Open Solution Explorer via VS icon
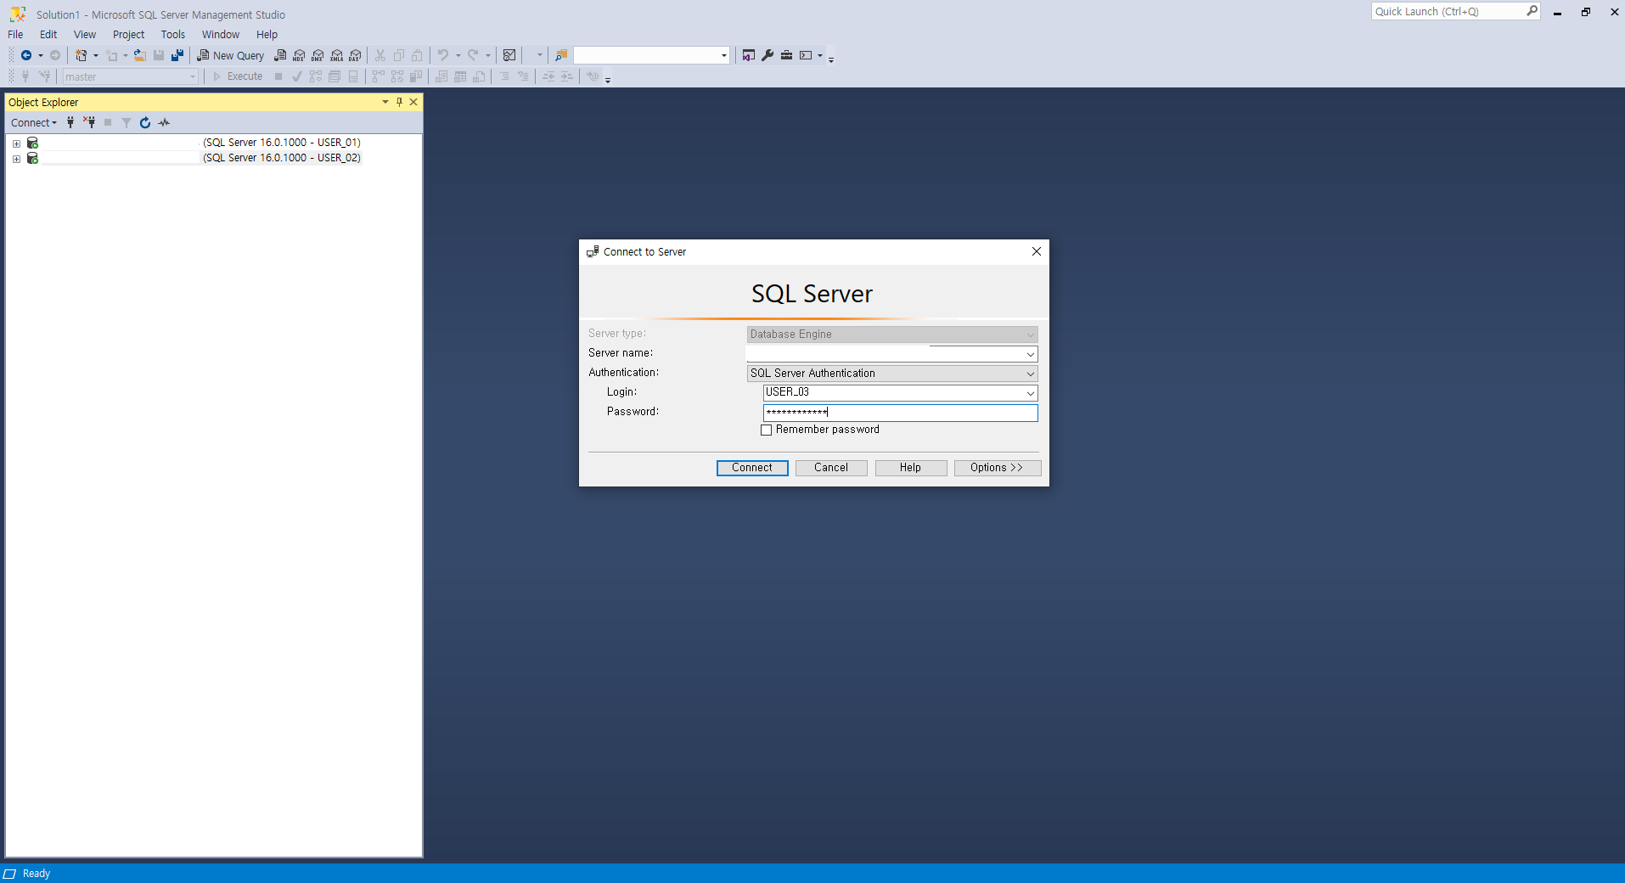 point(748,55)
